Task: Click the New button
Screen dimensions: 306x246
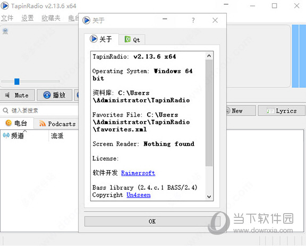Action: pyautogui.click(x=241, y=111)
